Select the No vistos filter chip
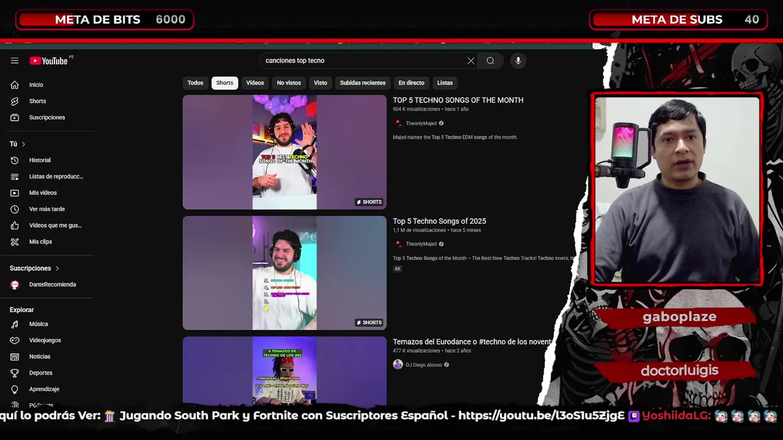The width and height of the screenshot is (783, 440). 289,83
